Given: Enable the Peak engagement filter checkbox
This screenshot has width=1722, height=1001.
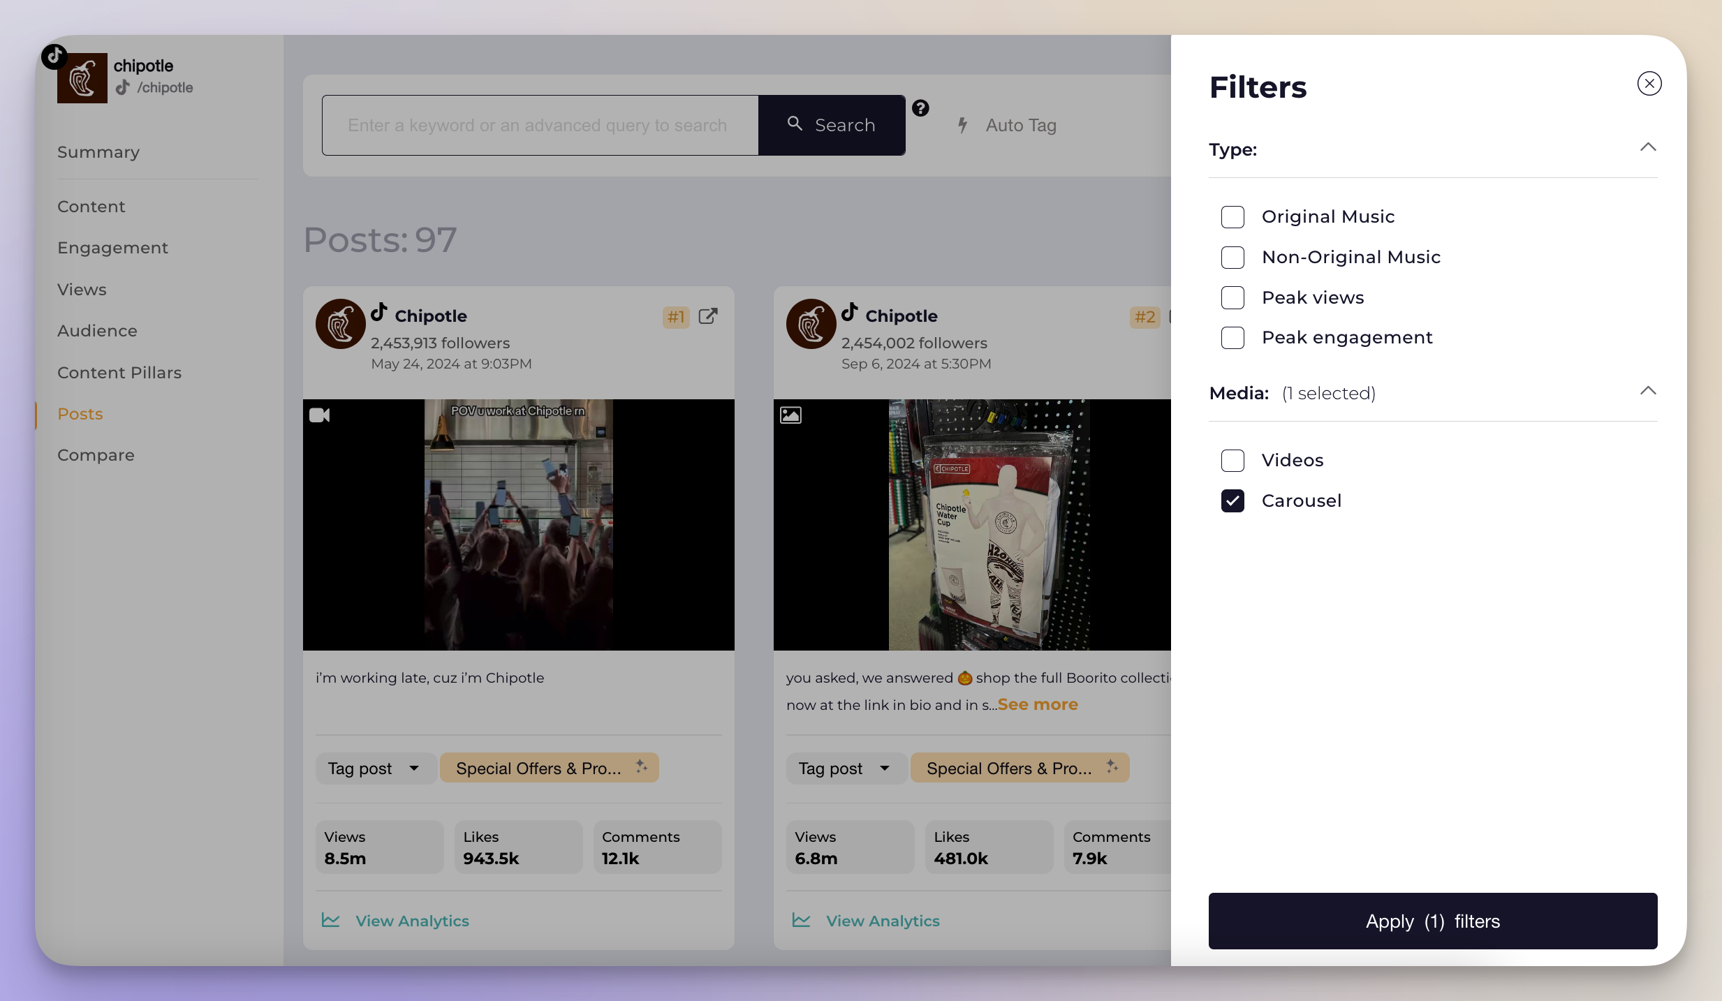Looking at the screenshot, I should coord(1232,338).
